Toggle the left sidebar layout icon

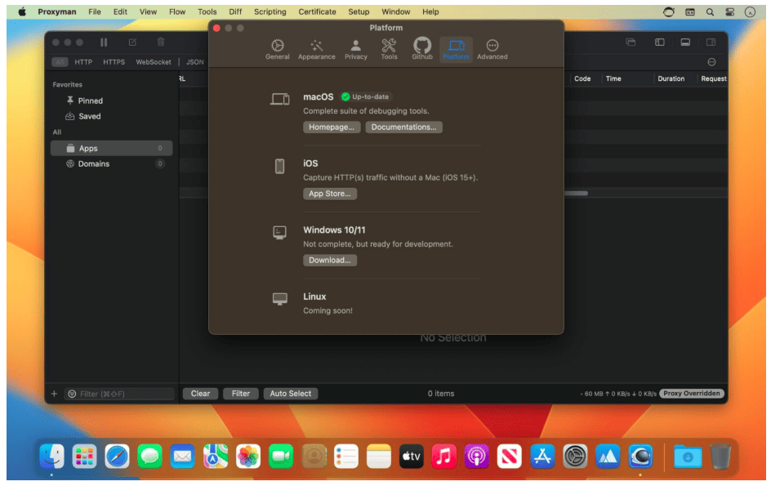tap(659, 42)
